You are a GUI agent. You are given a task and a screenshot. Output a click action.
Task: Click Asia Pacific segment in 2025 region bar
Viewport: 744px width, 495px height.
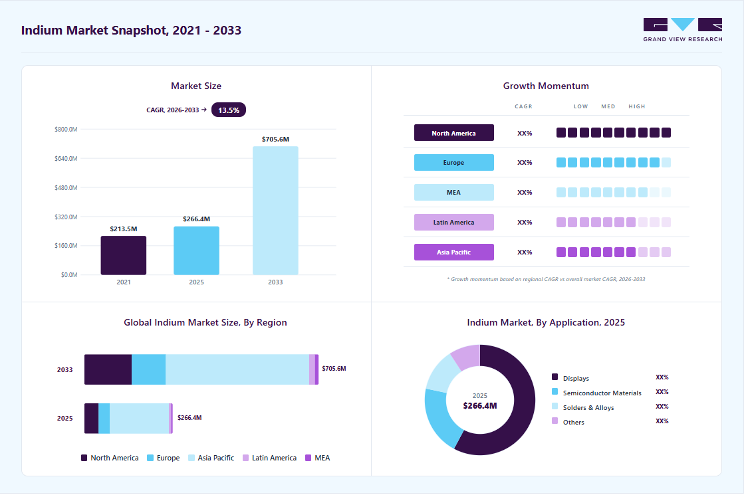[x=139, y=418]
